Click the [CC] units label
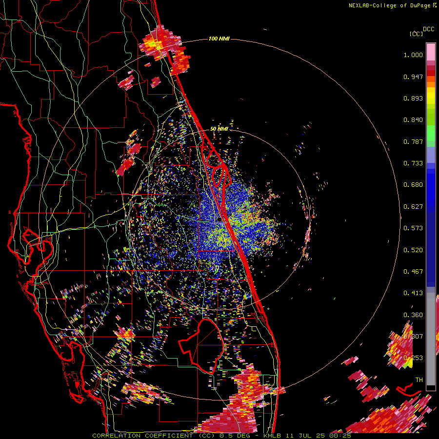Screen dimensions: 439x439 coord(416,34)
